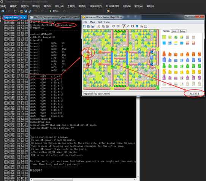Pick the neutral gray HQ building tile
The image size is (206, 181).
[x=164, y=83]
